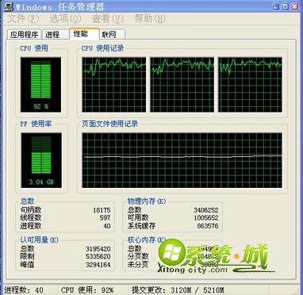Click commit peak value 3294164
This screenshot has width=303, height=295.
pyautogui.click(x=98, y=265)
